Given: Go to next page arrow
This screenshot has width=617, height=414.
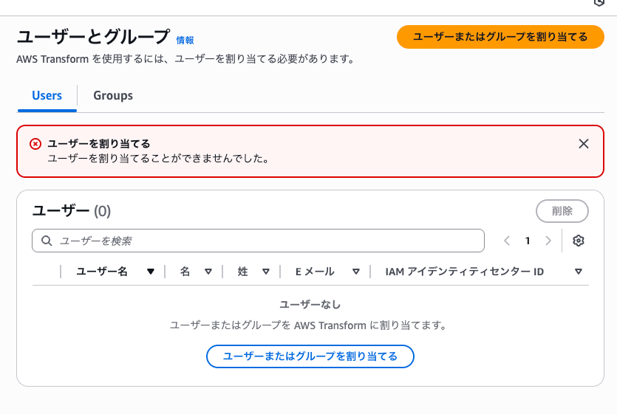Looking at the screenshot, I should pos(548,241).
